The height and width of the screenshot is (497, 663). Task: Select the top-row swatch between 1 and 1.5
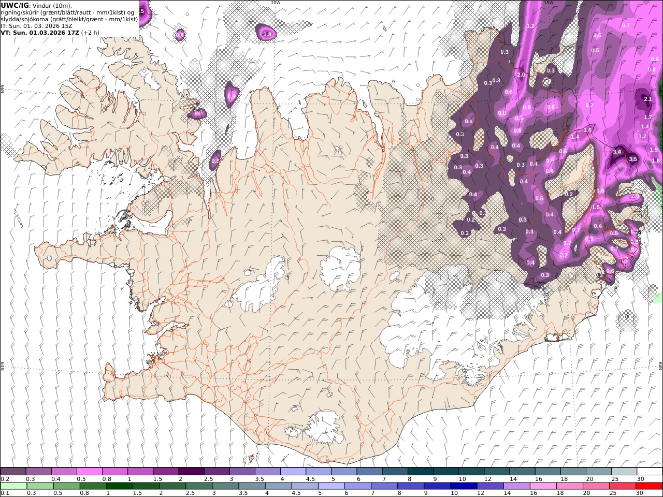point(140,472)
